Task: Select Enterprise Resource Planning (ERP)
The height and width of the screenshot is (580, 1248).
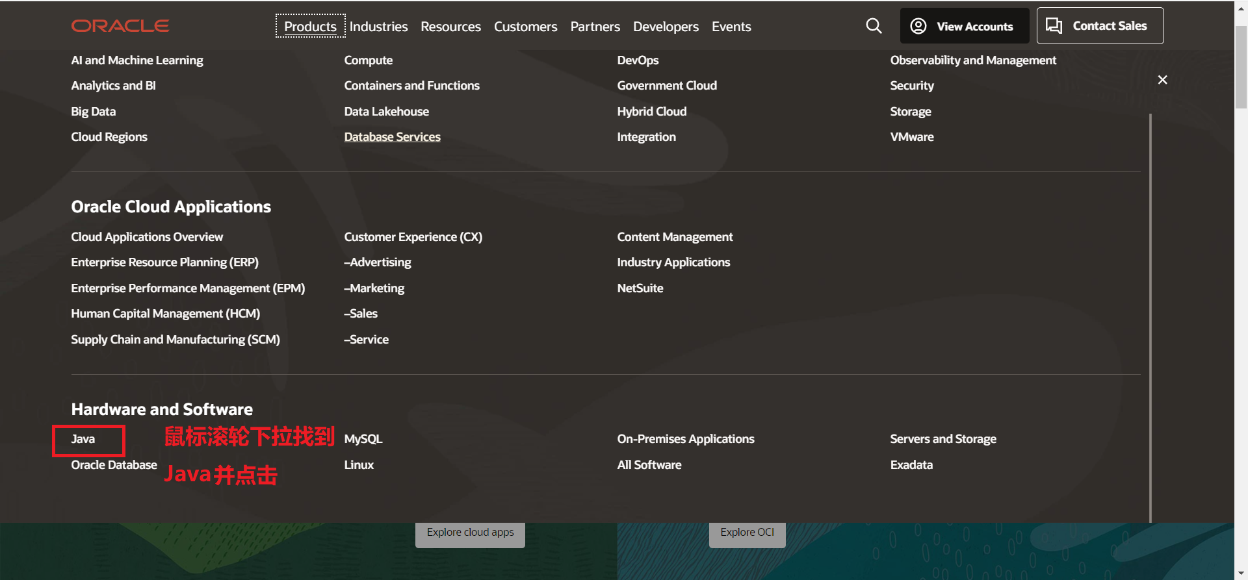Action: coord(164,262)
